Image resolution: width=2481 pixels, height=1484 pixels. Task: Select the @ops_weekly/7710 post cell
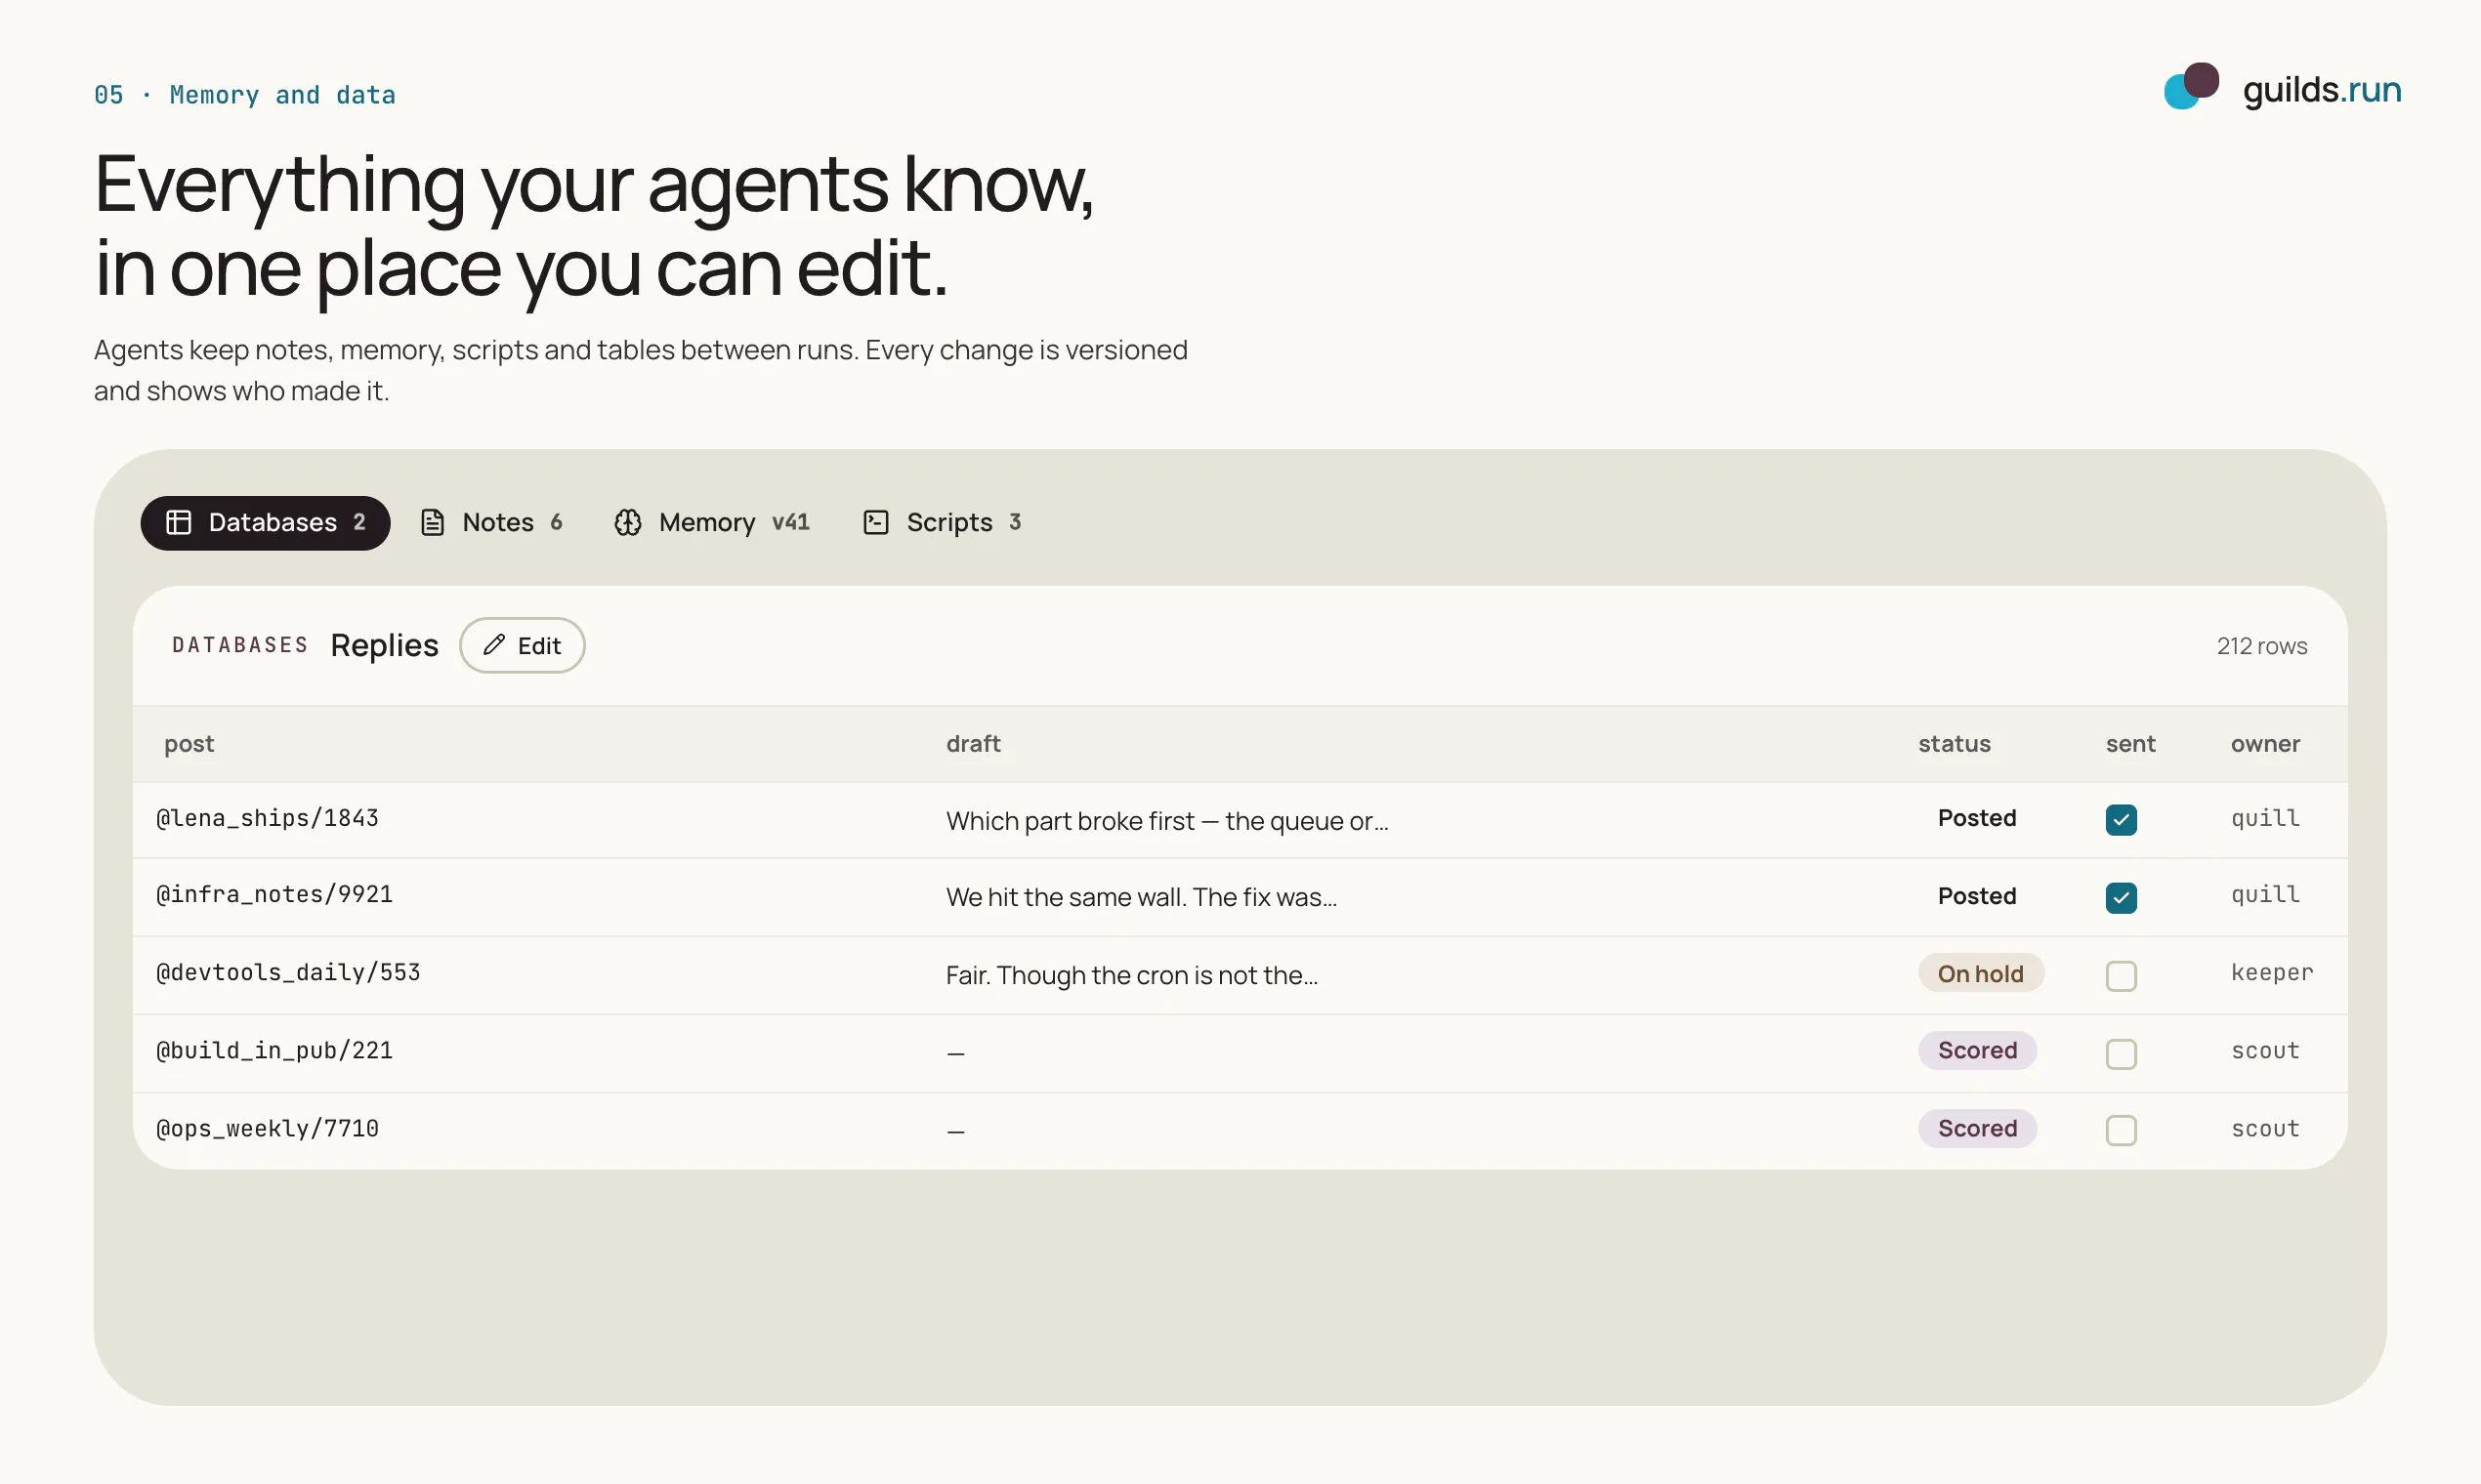267,1128
